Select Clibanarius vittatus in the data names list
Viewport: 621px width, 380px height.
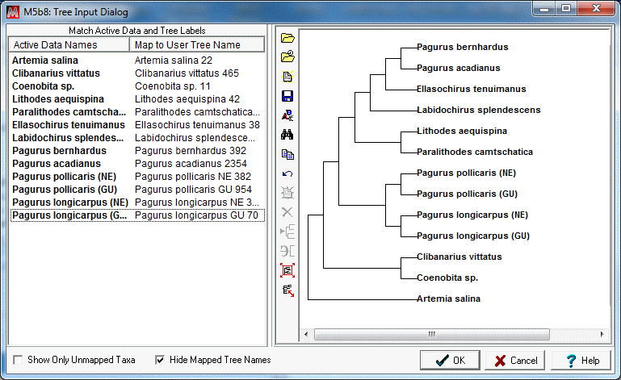tap(56, 73)
